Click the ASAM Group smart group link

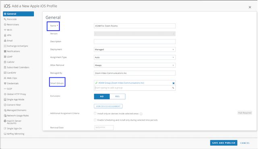tap(121, 83)
